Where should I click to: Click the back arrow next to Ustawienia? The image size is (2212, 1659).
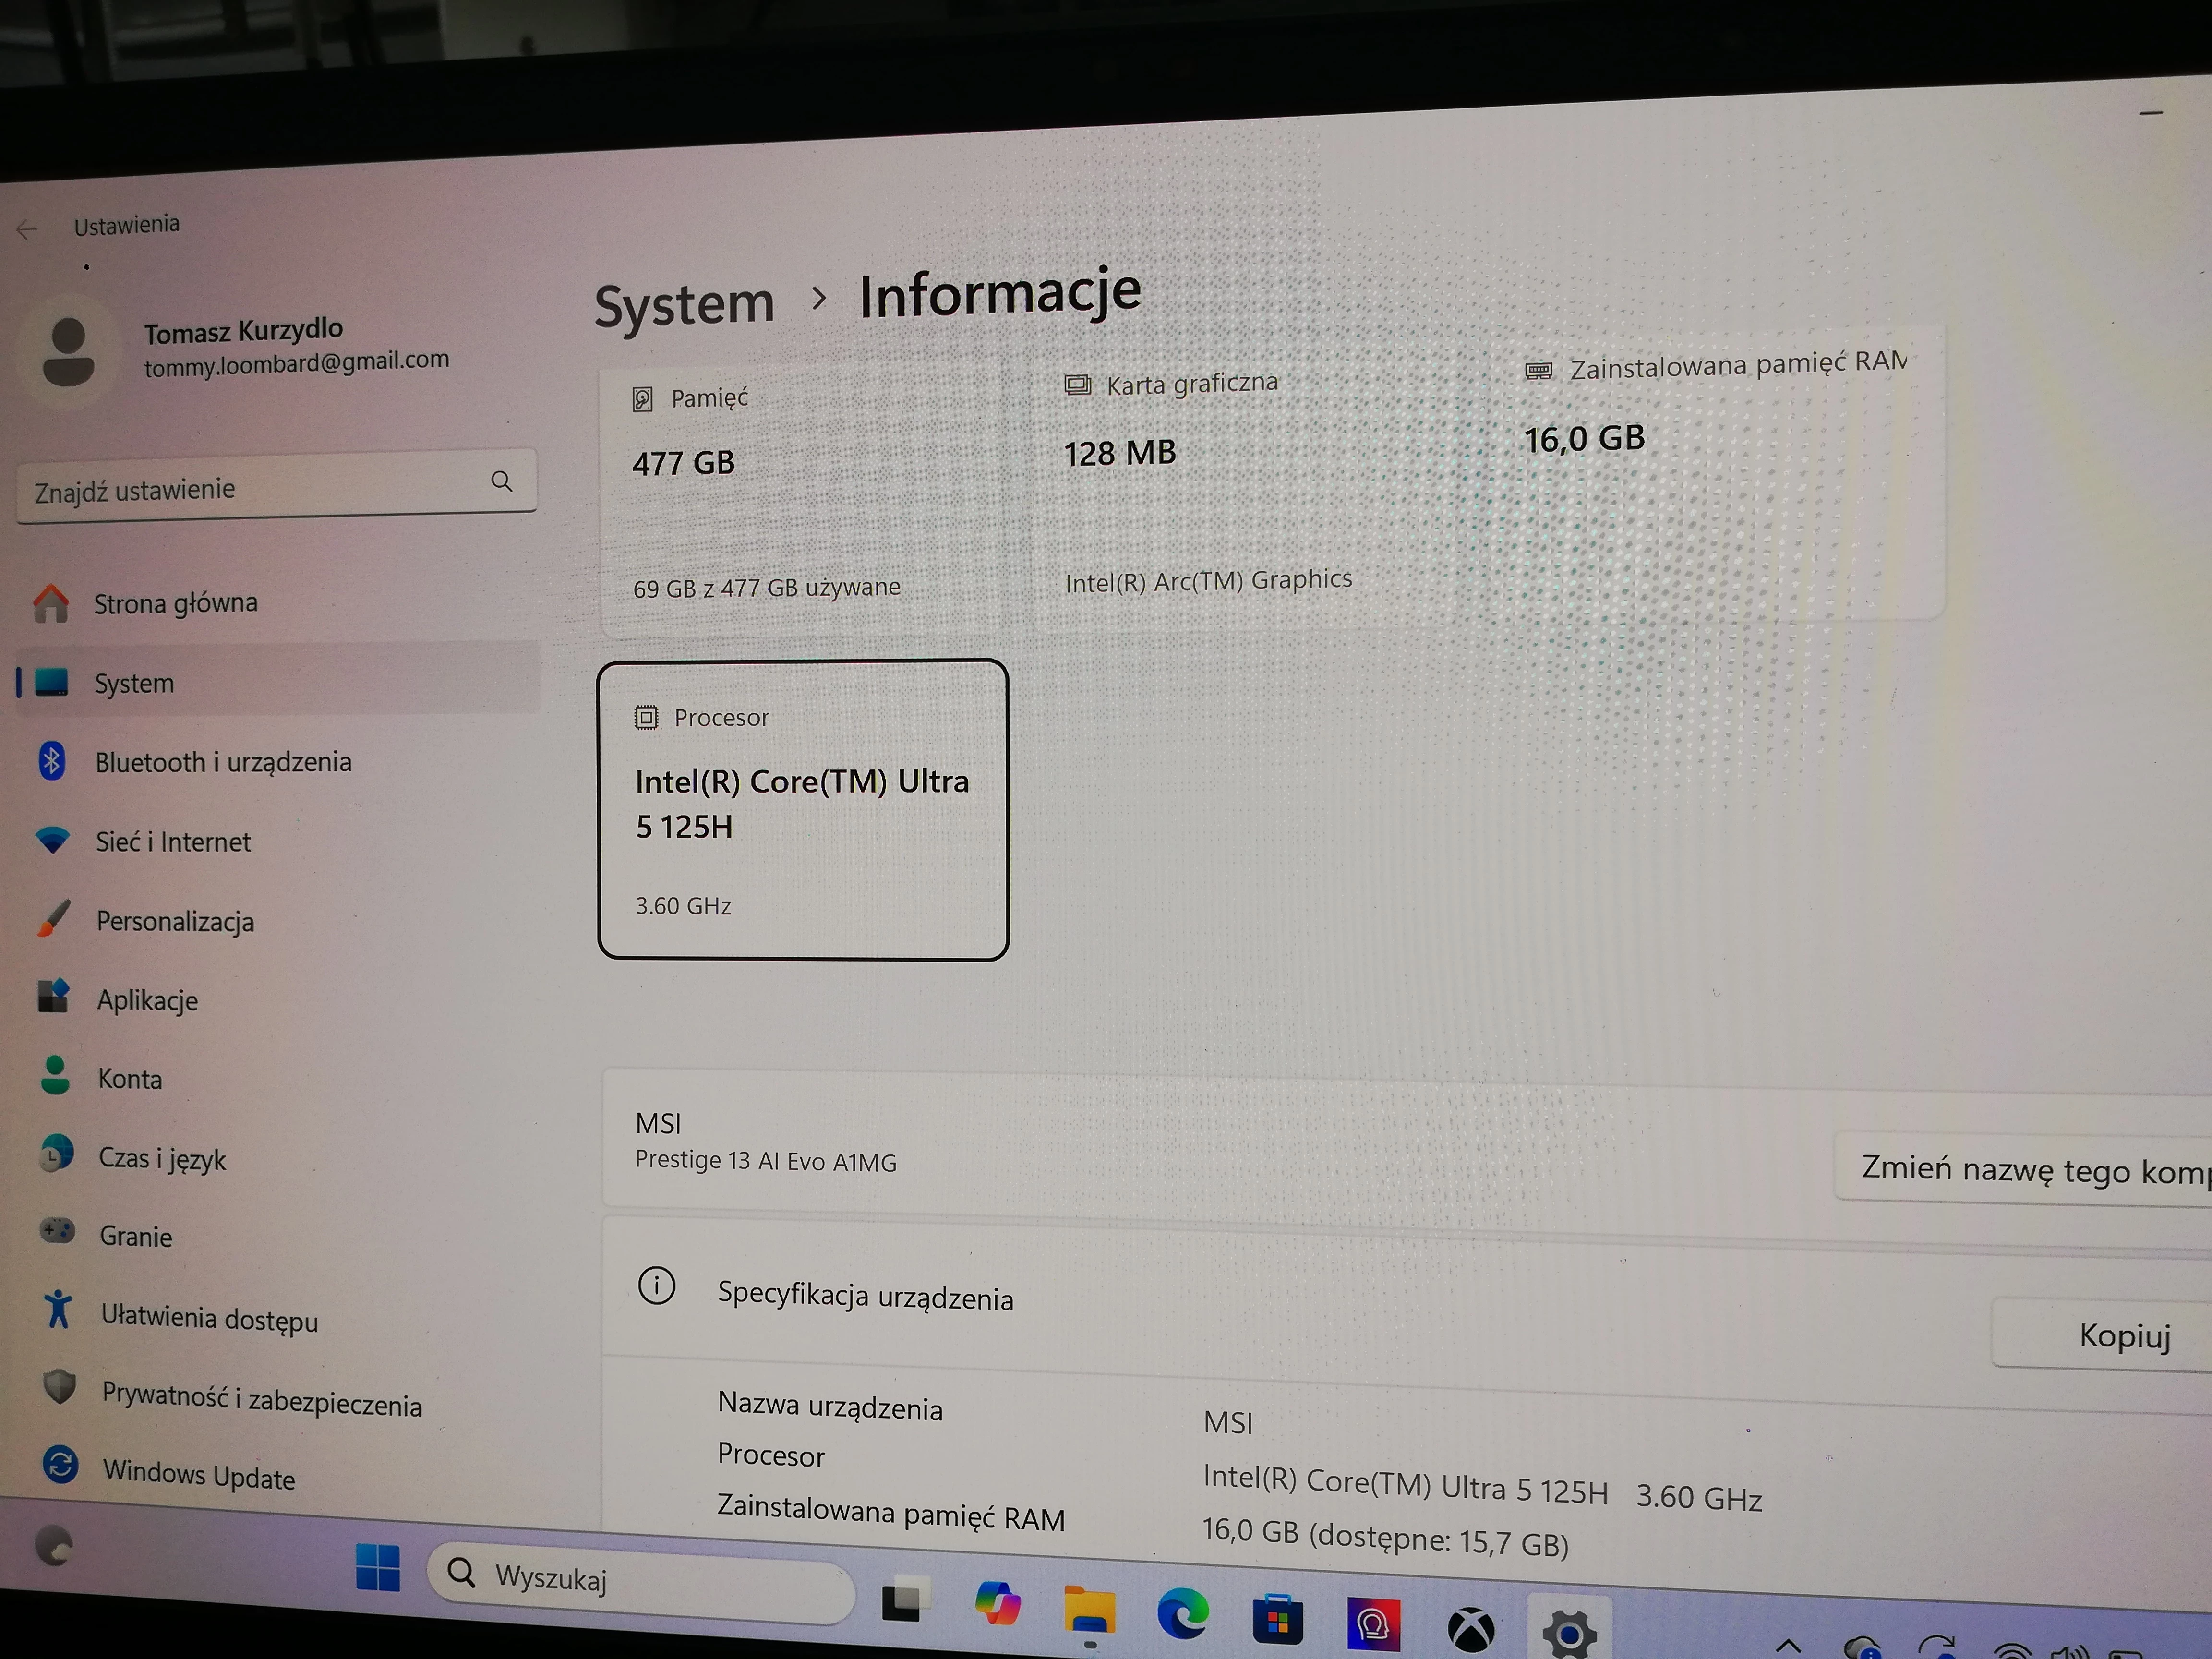[27, 230]
